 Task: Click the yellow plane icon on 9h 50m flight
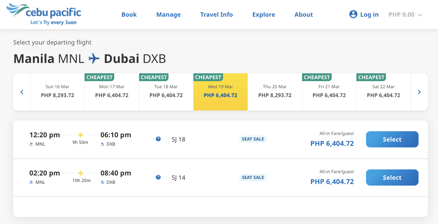(81, 135)
